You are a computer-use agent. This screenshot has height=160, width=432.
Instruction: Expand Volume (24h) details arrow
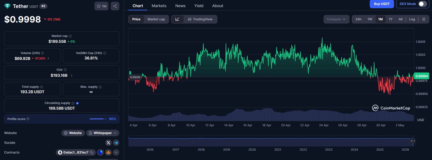(x=49, y=58)
